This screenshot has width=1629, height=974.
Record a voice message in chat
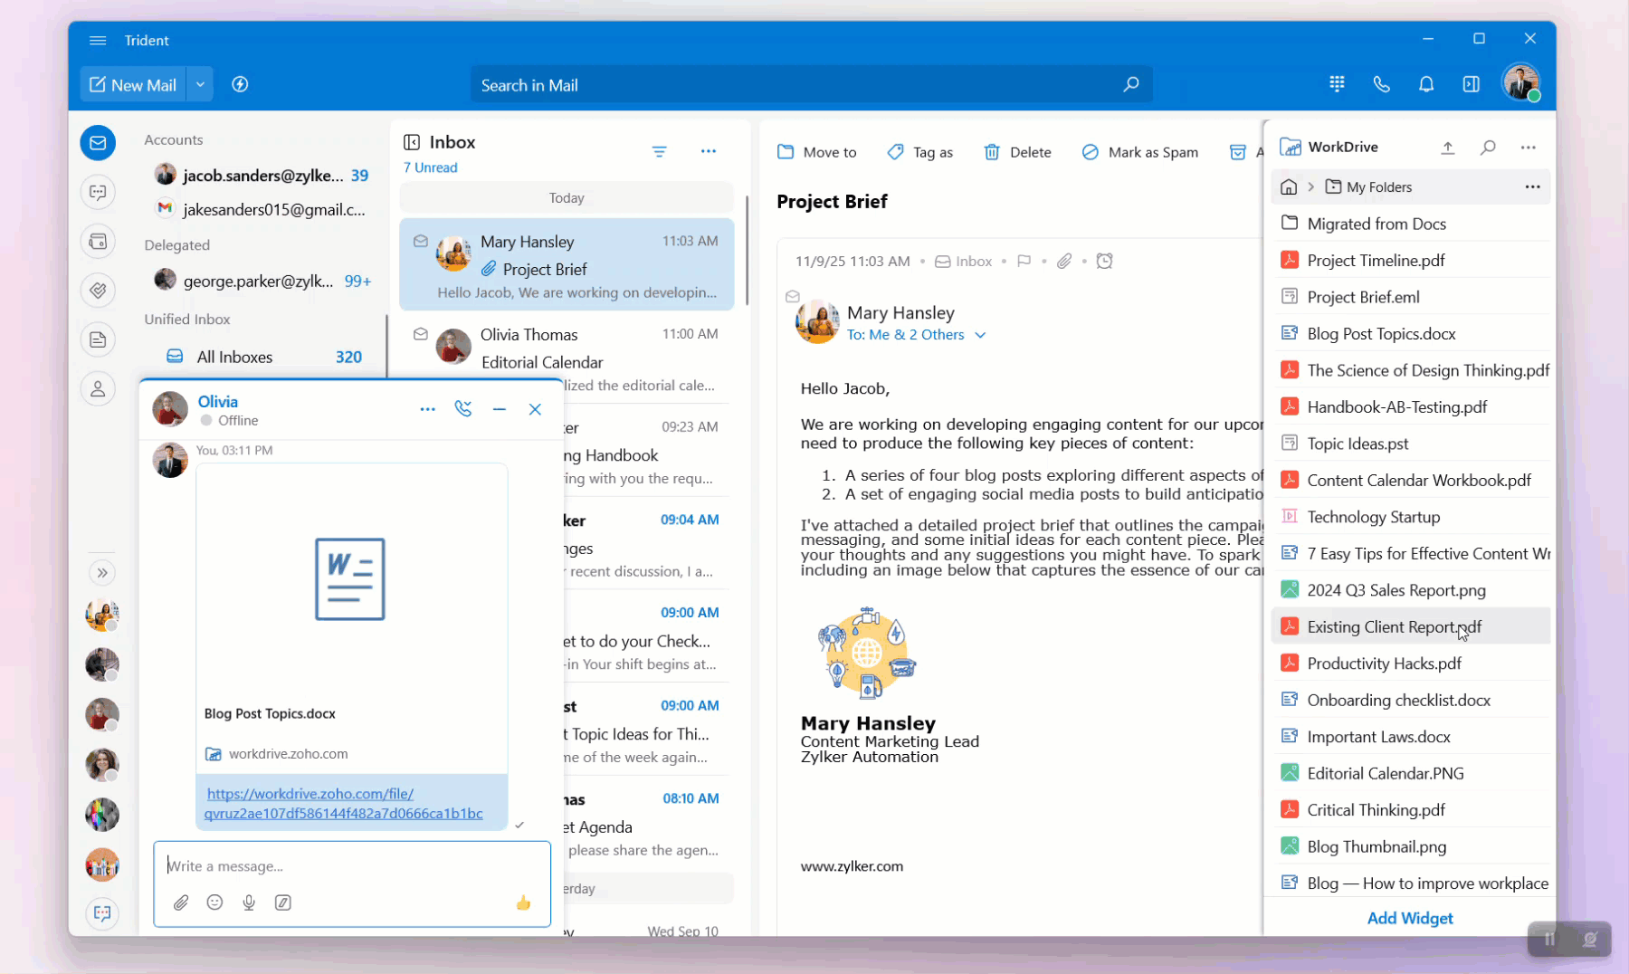249,902
